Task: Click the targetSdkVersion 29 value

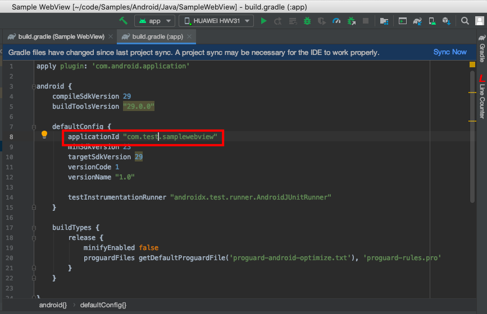Action: click(139, 157)
